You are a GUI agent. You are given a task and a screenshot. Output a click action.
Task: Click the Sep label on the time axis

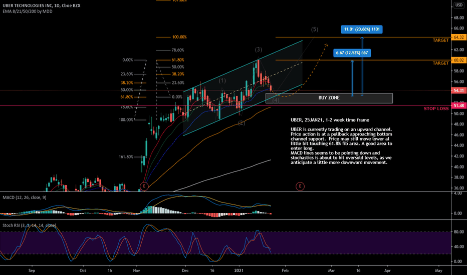[32, 270]
